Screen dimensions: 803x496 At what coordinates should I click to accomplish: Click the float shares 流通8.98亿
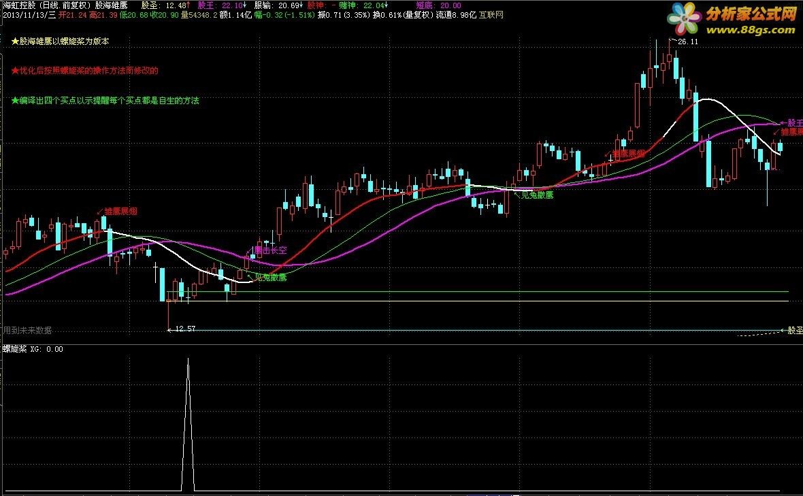pyautogui.click(x=456, y=15)
